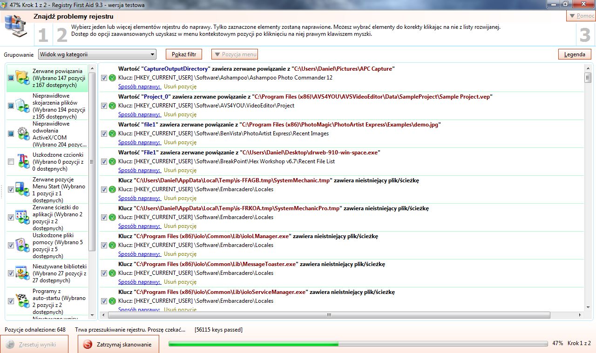Click green status icon of drweb-910-win-space.exe entry
596x353 pixels.
(x=112, y=161)
